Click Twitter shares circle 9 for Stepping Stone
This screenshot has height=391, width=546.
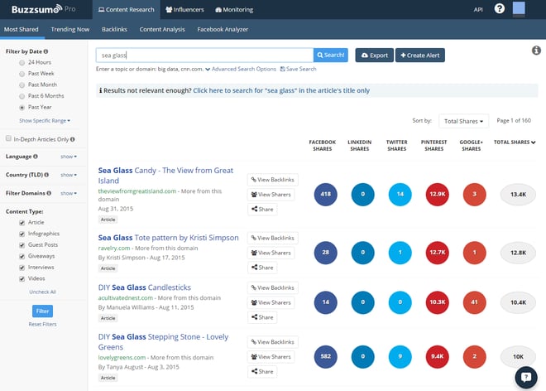pos(400,356)
